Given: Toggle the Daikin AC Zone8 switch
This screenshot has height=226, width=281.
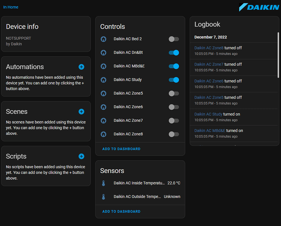Looking at the screenshot, I should point(174,134).
